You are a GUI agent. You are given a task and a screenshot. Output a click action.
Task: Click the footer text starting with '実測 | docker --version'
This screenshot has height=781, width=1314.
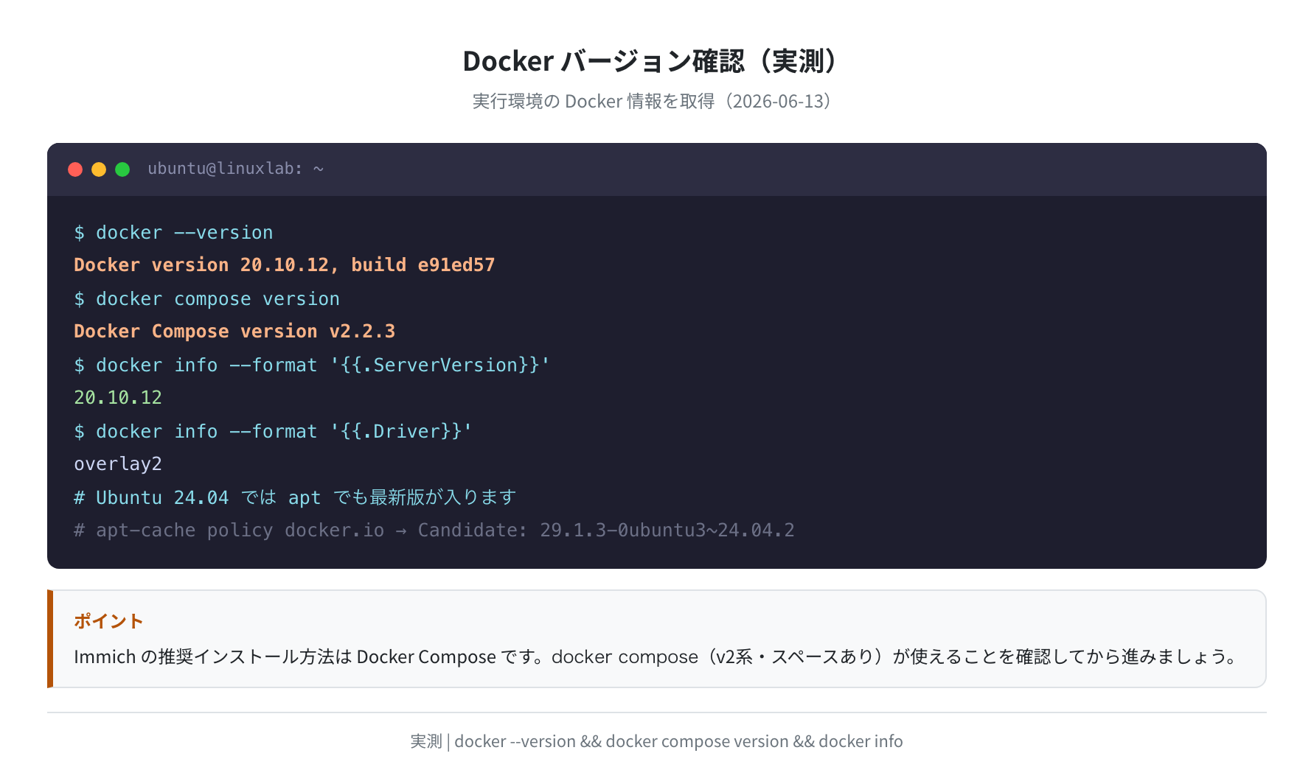pyautogui.click(x=656, y=741)
